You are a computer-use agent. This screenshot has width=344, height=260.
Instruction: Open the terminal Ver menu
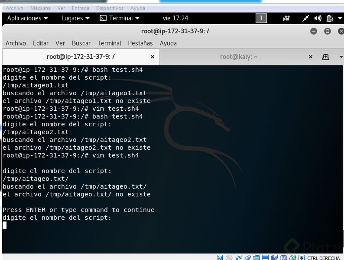[x=60, y=43]
